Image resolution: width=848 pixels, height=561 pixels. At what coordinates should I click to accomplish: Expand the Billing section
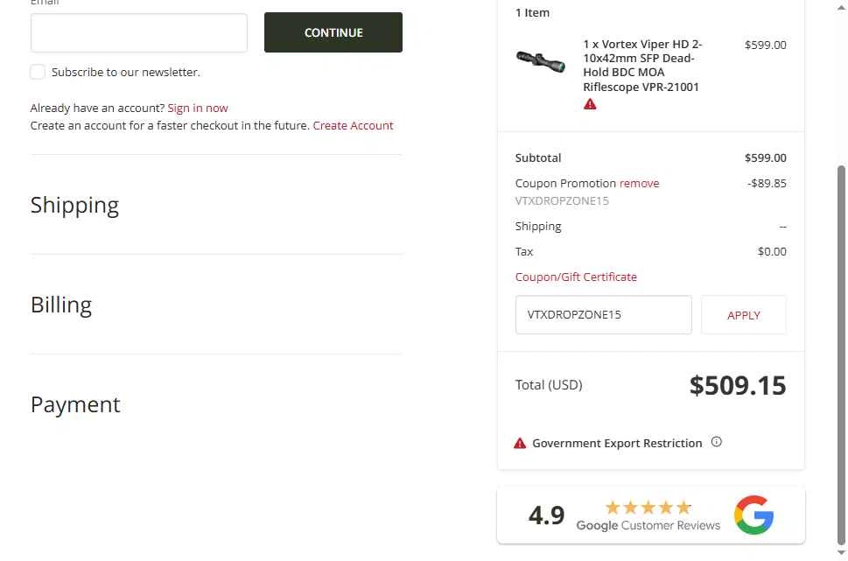(61, 305)
